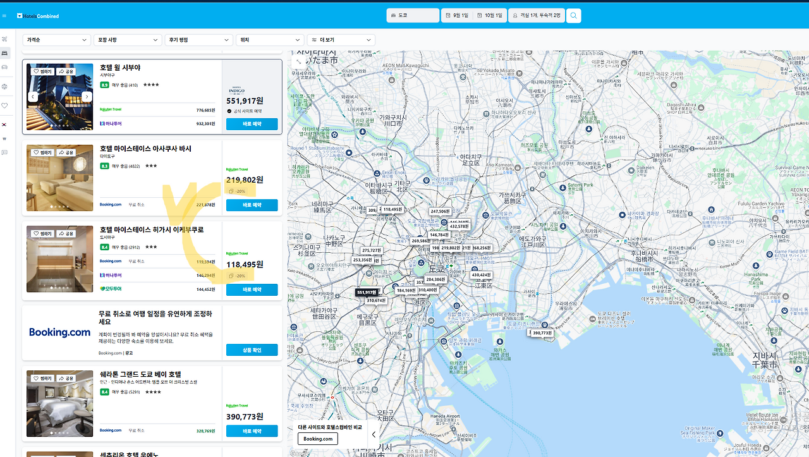Screen dimensions: 809x457
Task: Select the 하나투어 146,294원 offer
Action: pyautogui.click(x=157, y=275)
